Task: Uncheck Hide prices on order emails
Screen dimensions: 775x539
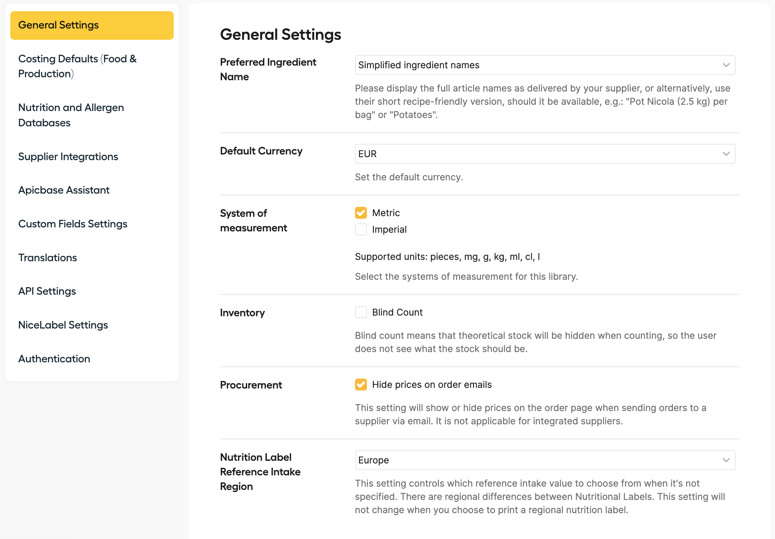Action: click(361, 385)
